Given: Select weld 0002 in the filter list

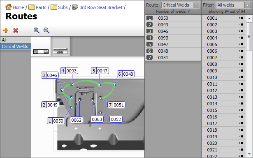Looking at the screenshot, I should (224, 25).
